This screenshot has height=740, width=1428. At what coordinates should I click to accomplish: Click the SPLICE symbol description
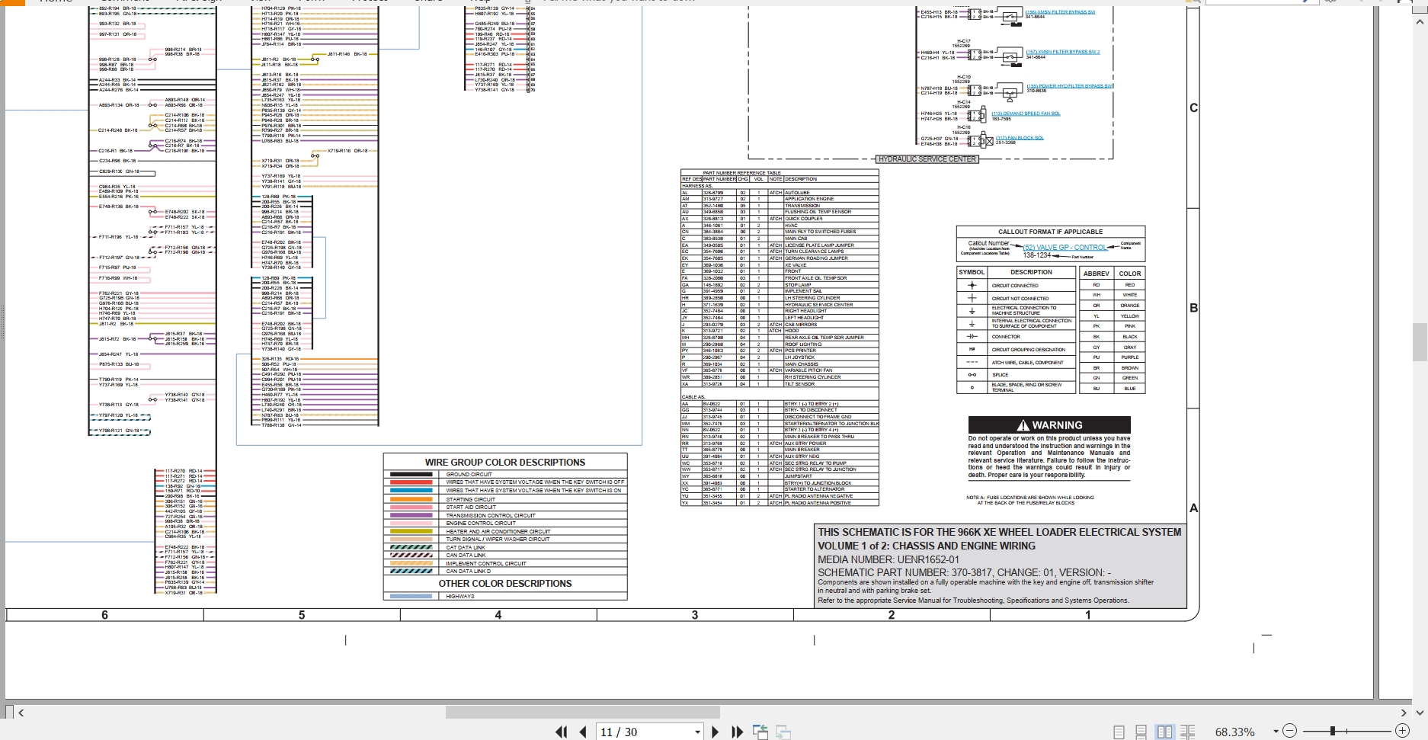[x=1001, y=375]
